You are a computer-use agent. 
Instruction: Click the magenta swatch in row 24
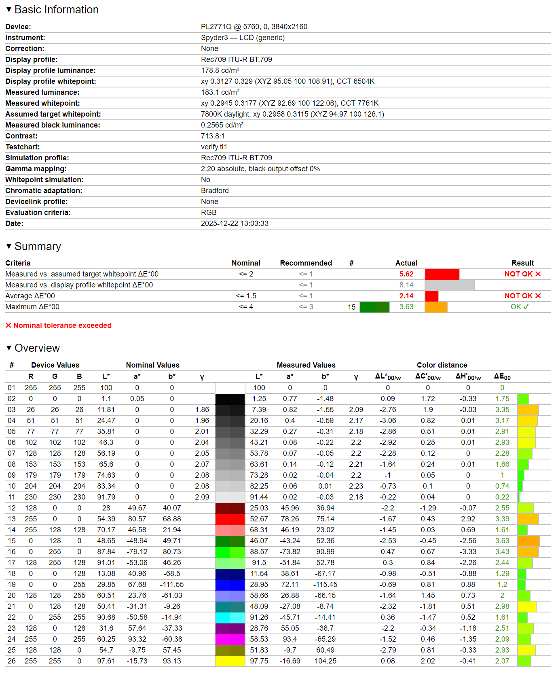(230, 639)
